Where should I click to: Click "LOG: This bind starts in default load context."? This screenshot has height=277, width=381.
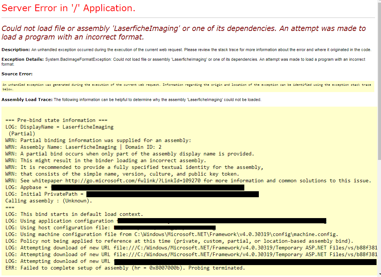pos(74,214)
